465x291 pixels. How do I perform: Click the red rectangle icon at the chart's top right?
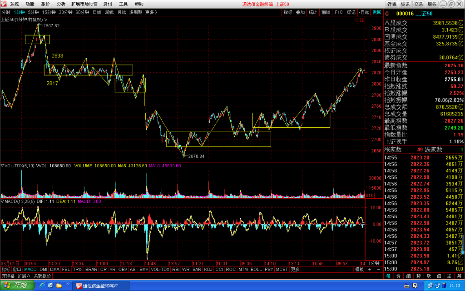362,20
